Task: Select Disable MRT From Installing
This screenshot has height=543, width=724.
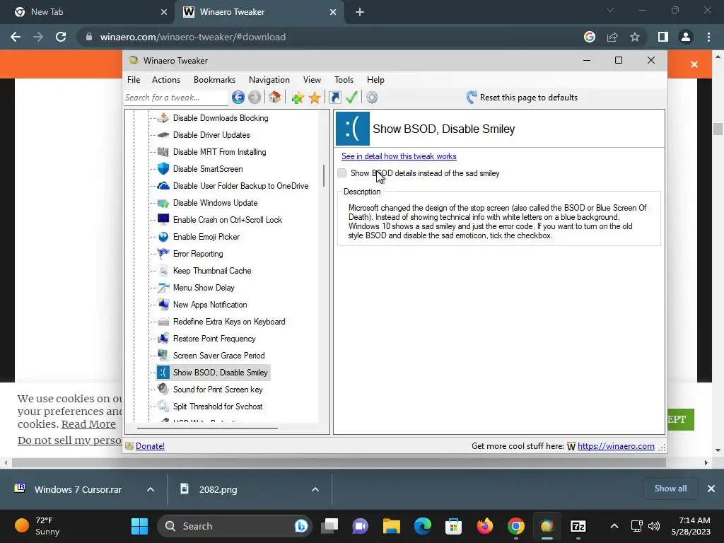Action: point(219,152)
